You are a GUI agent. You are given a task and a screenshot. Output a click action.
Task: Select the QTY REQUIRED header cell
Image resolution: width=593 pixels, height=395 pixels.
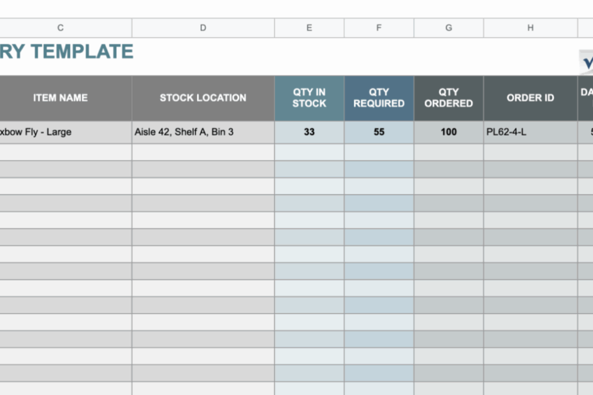(x=379, y=97)
